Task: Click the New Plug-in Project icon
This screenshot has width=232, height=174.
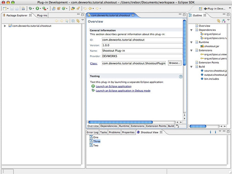Action: 54,9
